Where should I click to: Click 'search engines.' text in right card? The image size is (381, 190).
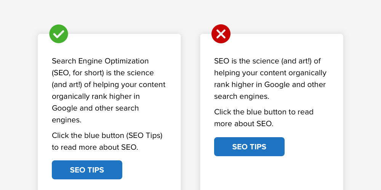pos(242,96)
